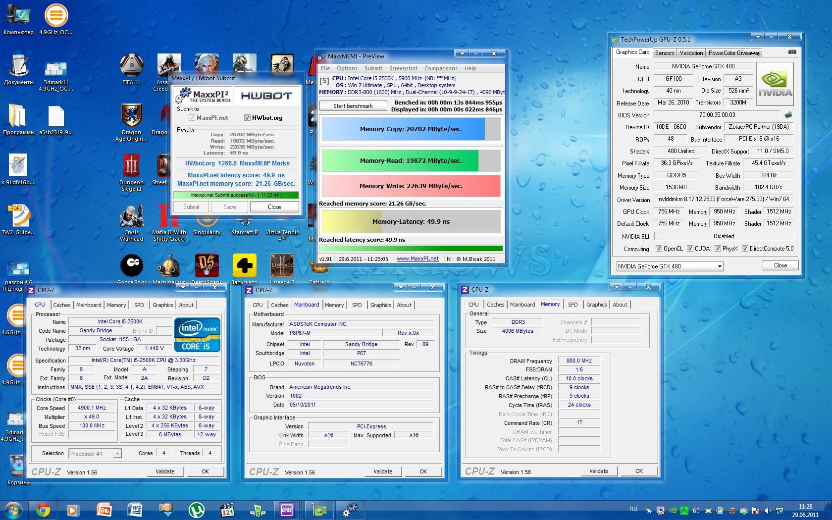Toggle the DirectCompute 5.0 checkbox
Viewport: 832px width, 520px height.
[745, 249]
